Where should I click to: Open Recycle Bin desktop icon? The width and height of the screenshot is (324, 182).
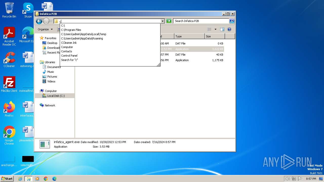pyautogui.click(x=9, y=10)
